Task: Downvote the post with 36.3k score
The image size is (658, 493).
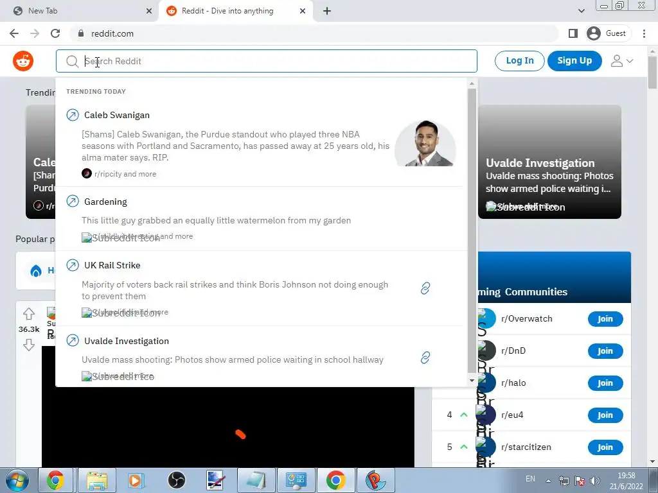Action: click(28, 345)
